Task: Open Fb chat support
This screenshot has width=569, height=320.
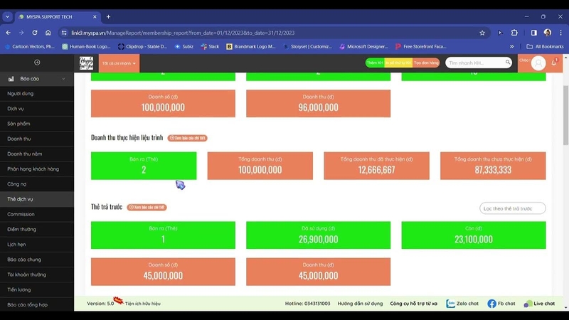Action: click(x=501, y=304)
